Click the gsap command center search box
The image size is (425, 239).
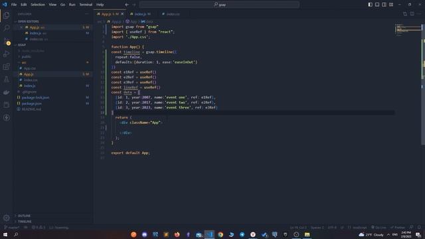[x=219, y=5]
